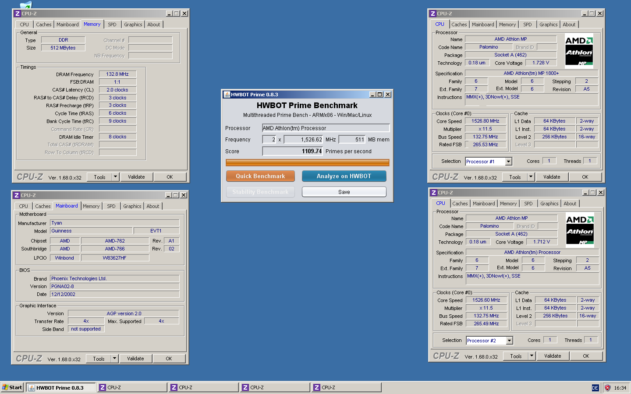Click the AMD Athlon MP logo in the Processor #1 window

[x=579, y=51]
